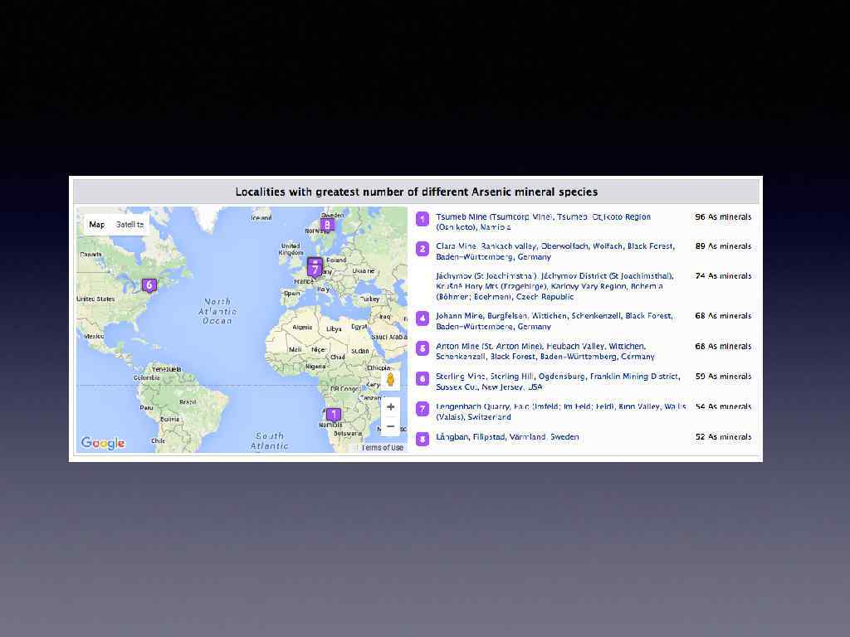Screen dimensions: 850x637
Task: Click map marker 1 in Namibia
Action: click(334, 415)
